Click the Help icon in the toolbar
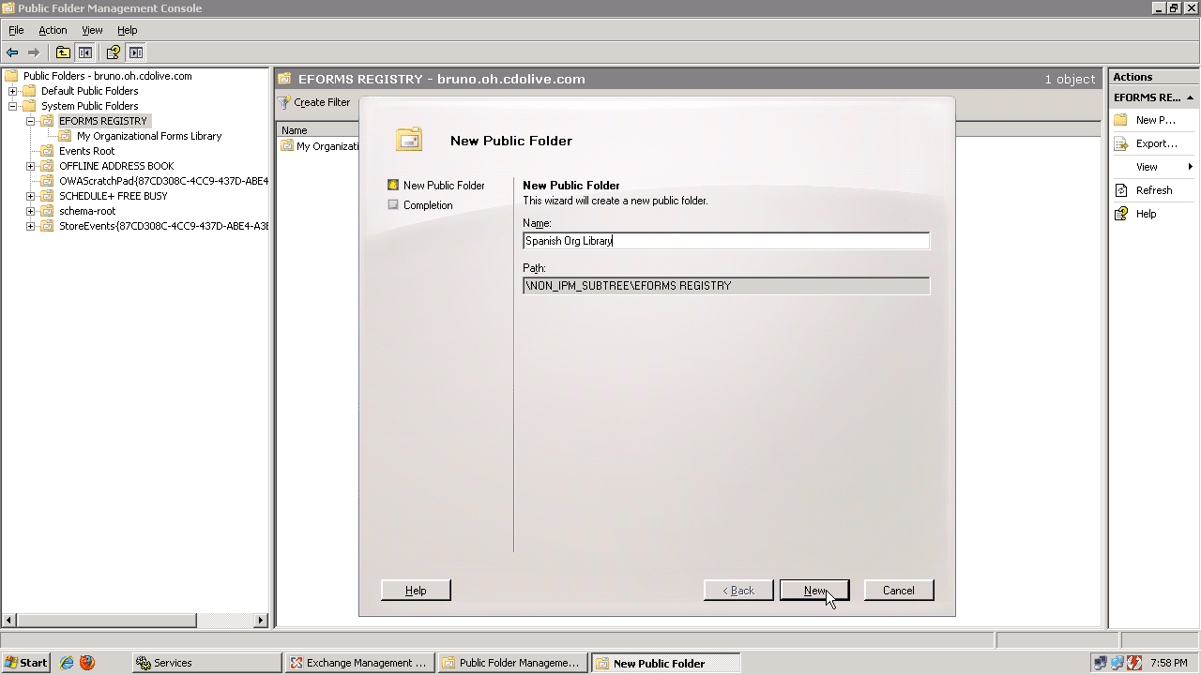The width and height of the screenshot is (1201, 675). pyautogui.click(x=114, y=52)
